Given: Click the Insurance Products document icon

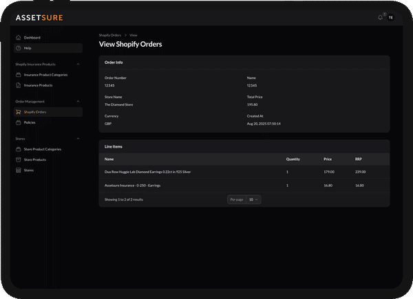Looking at the screenshot, I should (19, 85).
